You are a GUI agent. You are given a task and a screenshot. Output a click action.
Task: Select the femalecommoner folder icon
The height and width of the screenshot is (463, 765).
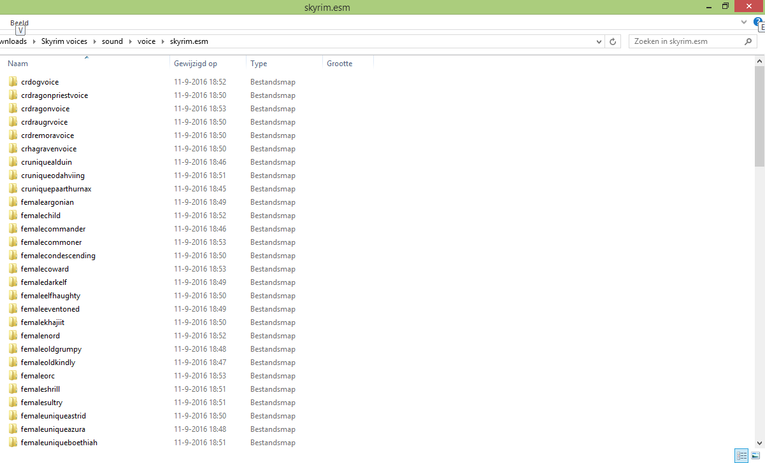pos(13,242)
